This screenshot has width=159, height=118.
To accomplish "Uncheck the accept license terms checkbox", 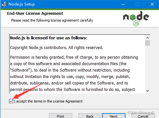I will (x=11, y=101).
